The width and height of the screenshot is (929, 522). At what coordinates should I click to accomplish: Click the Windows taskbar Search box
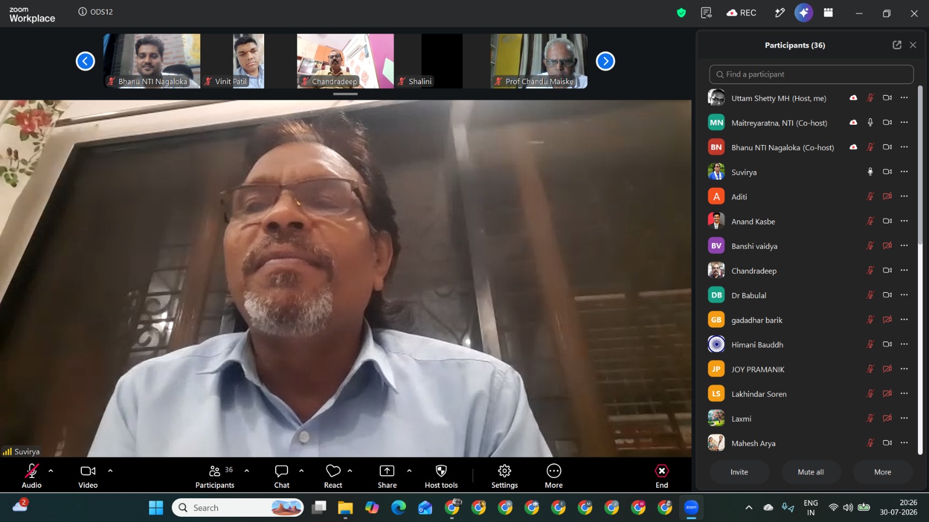pos(238,508)
